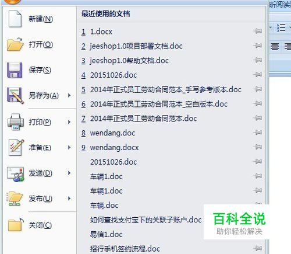Pin 1.docx to the recent list

click(258, 31)
